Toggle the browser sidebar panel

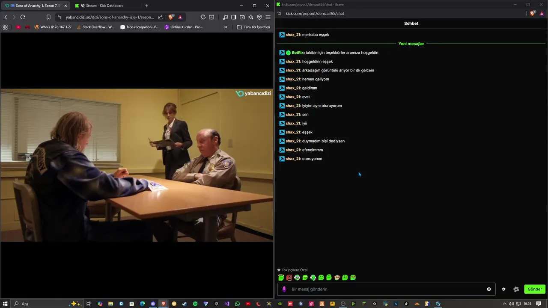coord(234,17)
